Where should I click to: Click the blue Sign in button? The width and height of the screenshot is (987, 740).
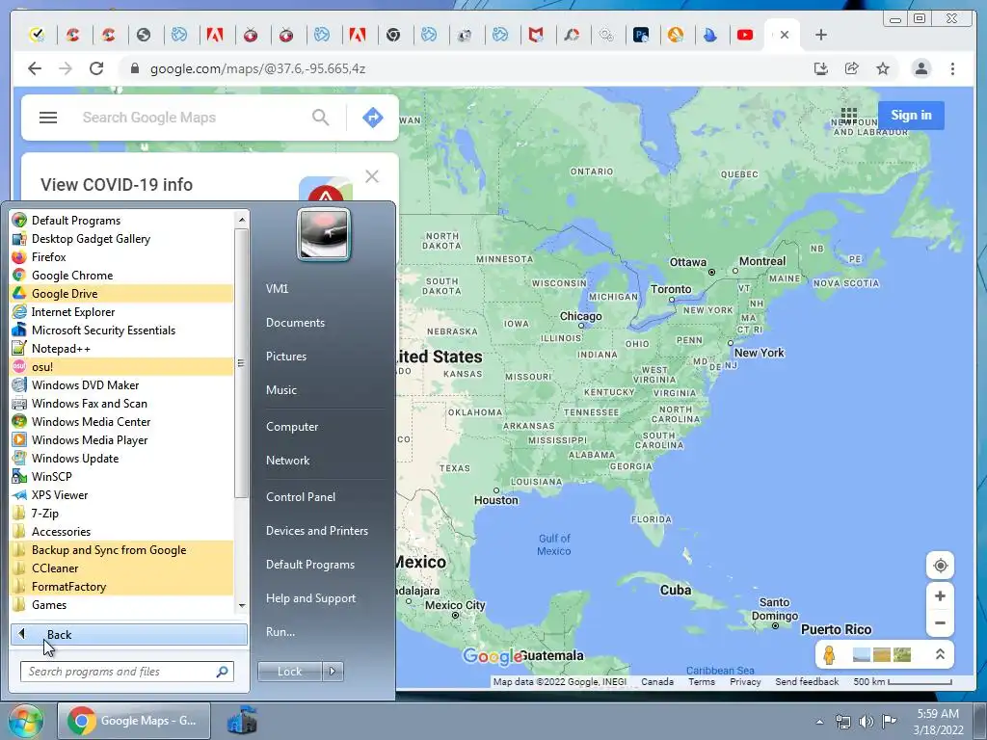[911, 116]
